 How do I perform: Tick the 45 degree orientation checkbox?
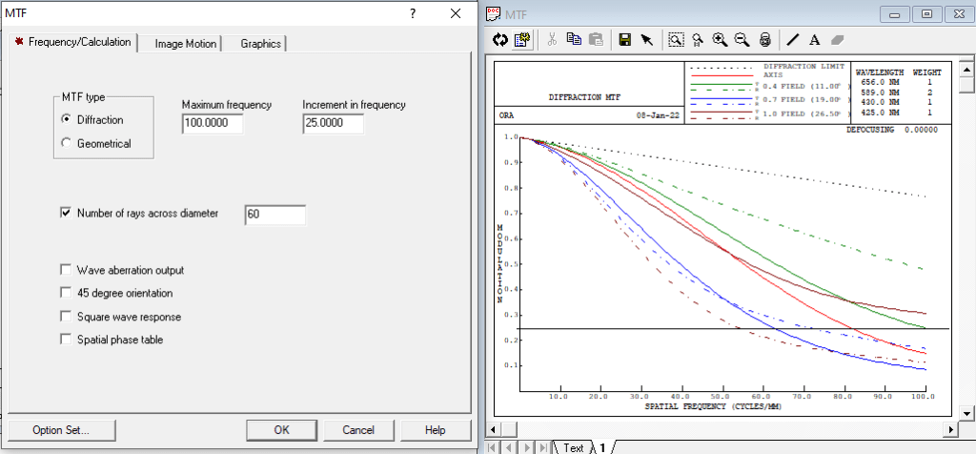click(66, 293)
